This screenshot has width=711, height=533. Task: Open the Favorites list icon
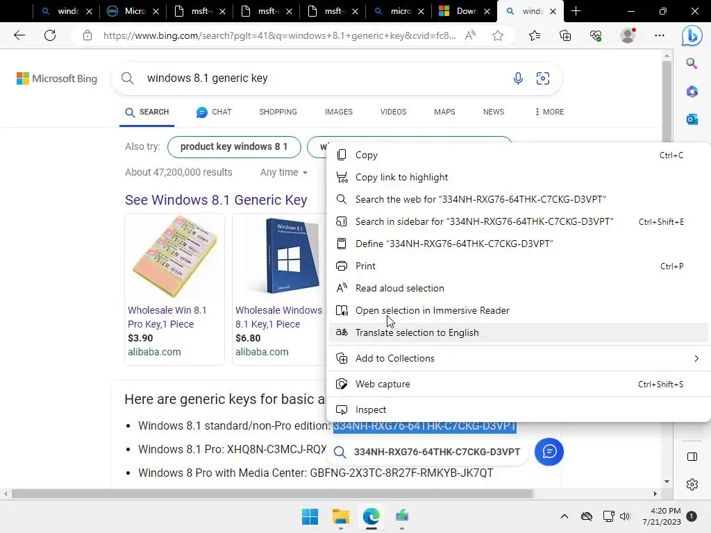[535, 35]
